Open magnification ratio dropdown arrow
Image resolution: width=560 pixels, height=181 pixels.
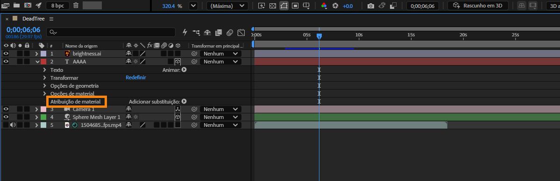tap(193, 6)
